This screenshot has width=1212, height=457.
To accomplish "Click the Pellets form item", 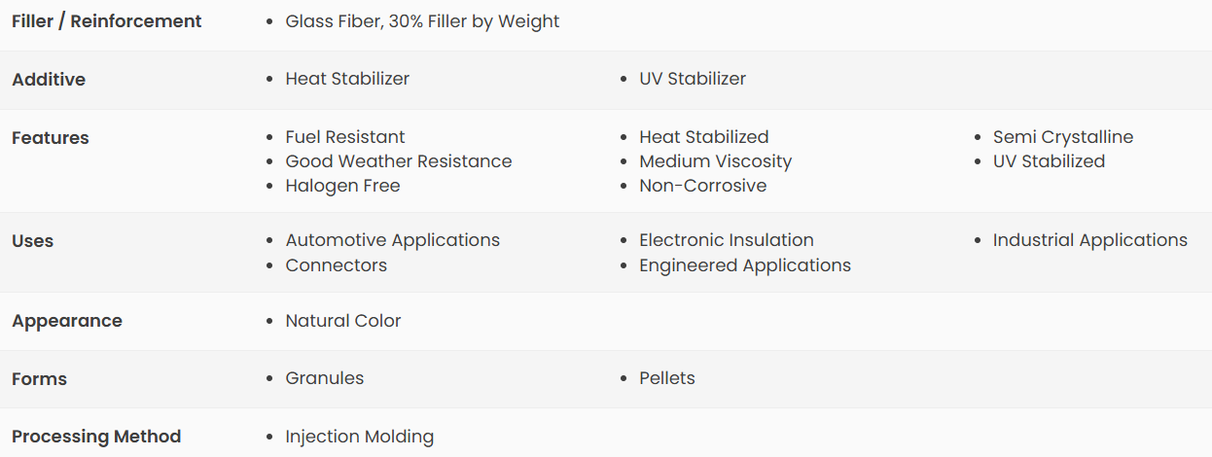I will tap(667, 378).
